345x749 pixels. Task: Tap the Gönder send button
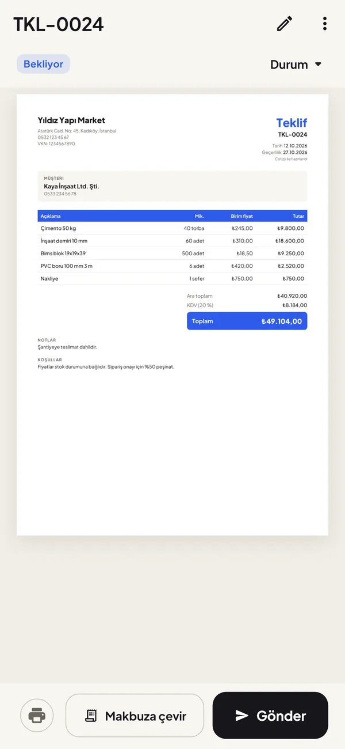click(x=270, y=716)
